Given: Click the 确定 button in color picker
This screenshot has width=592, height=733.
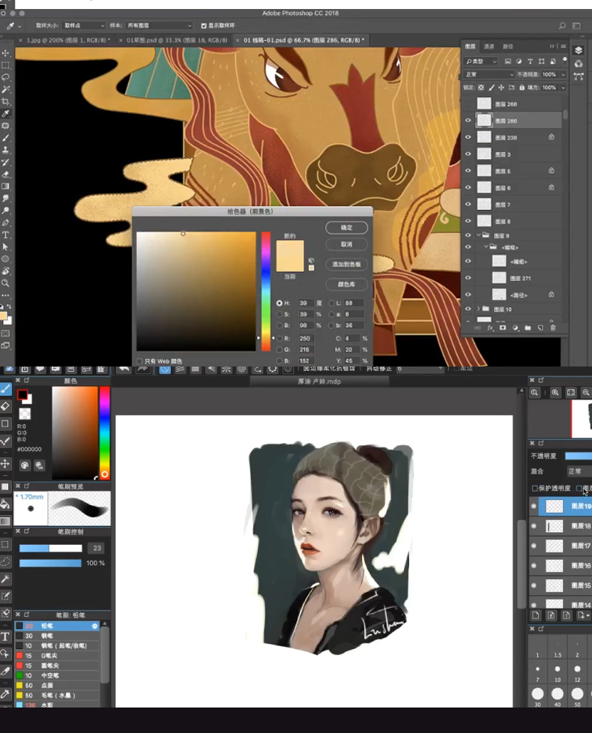Looking at the screenshot, I should pos(346,228).
